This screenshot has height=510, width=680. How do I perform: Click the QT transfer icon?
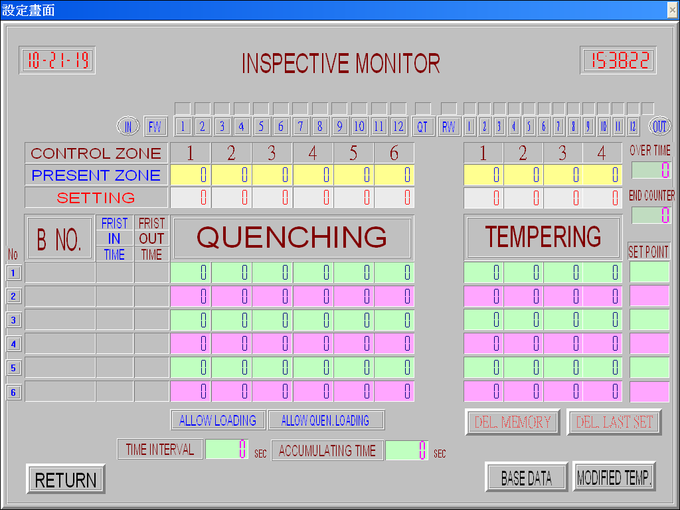pyautogui.click(x=423, y=126)
